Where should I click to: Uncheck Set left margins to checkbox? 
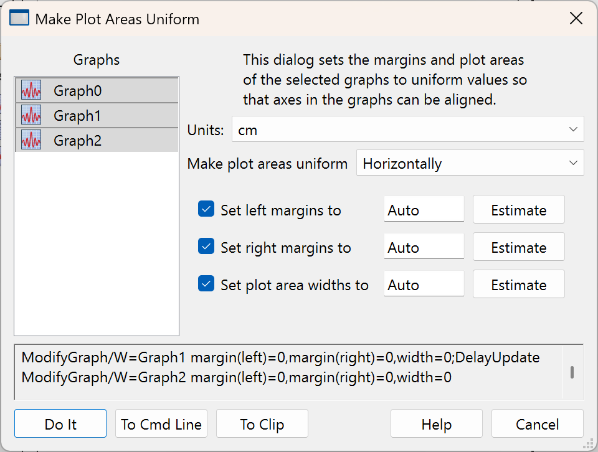click(206, 210)
